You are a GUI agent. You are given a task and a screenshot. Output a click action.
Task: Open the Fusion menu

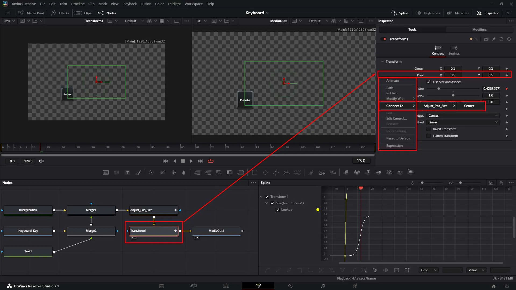coord(146,4)
